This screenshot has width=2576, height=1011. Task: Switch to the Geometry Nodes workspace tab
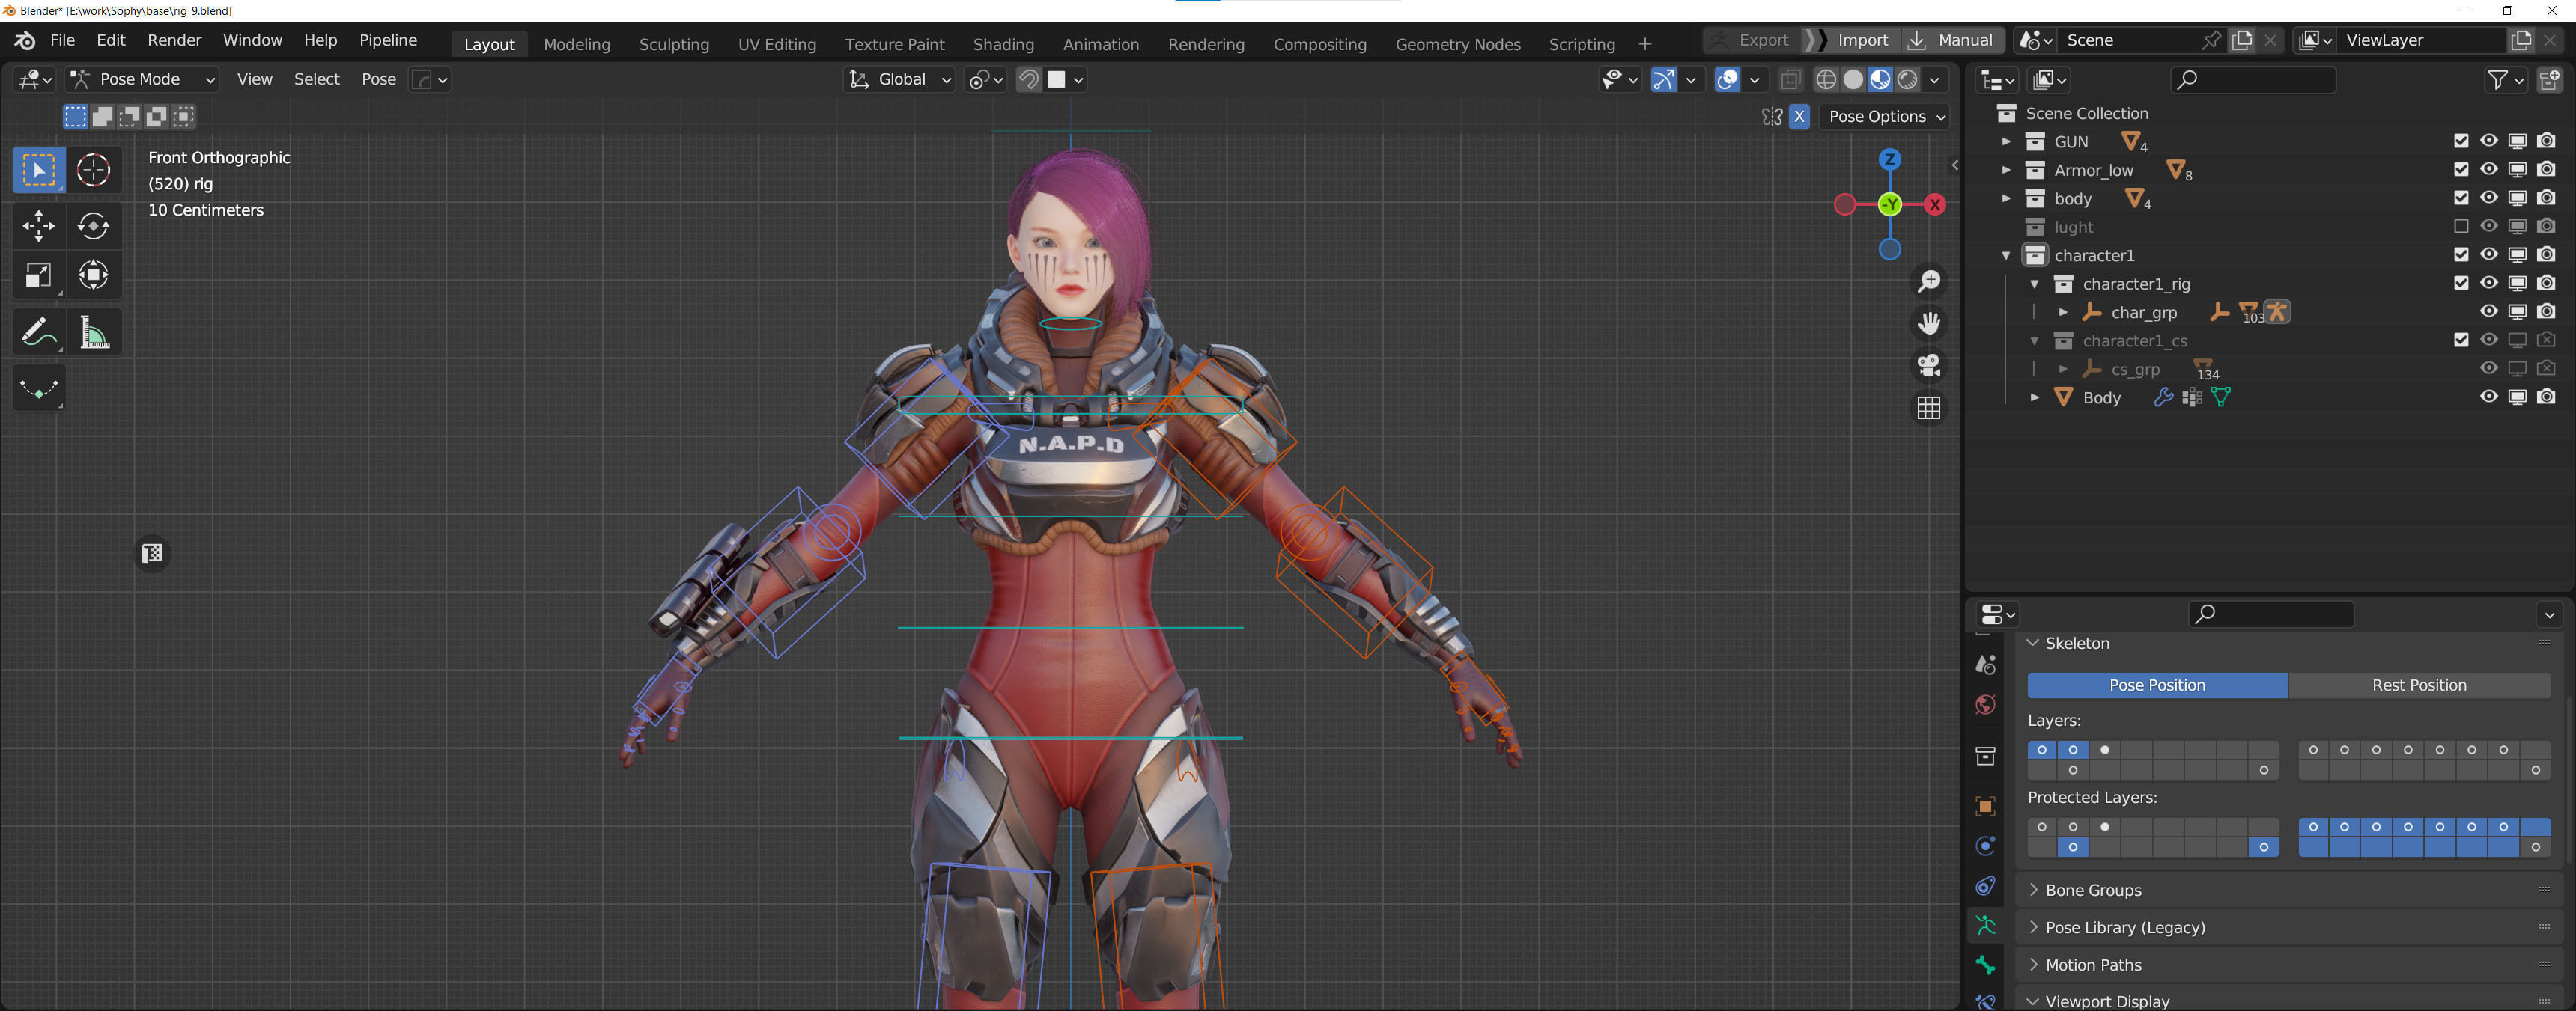[1458, 45]
